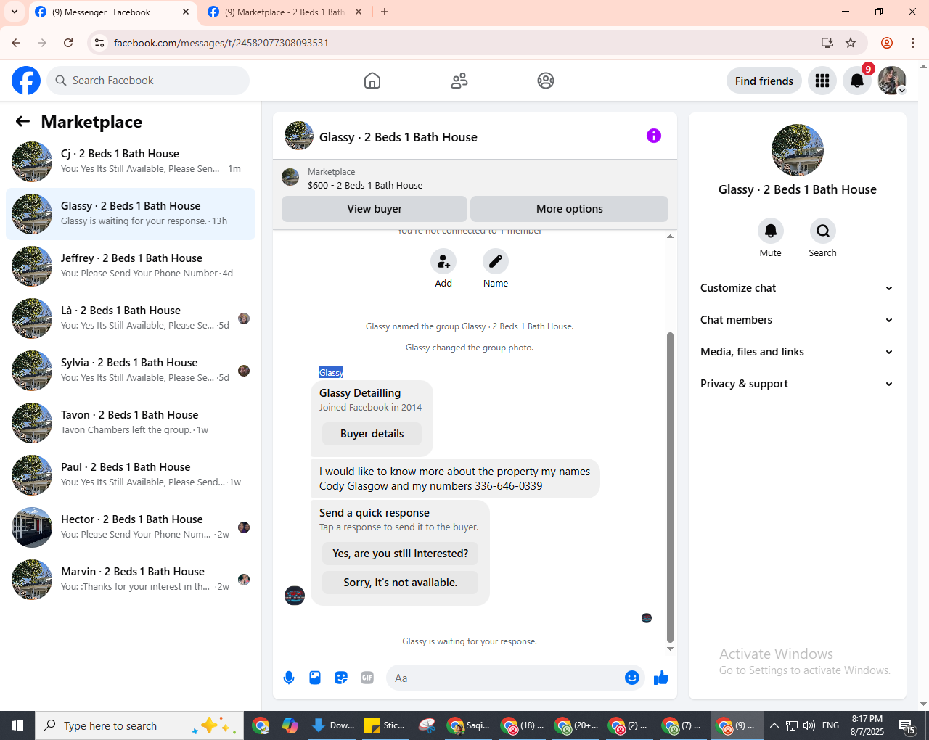Open Buyer details for Glassy Detailling
This screenshot has height=740, width=929.
click(372, 434)
